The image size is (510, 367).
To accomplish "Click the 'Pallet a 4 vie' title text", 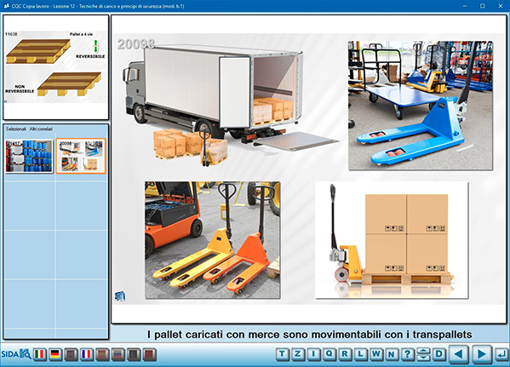I will pos(81,34).
